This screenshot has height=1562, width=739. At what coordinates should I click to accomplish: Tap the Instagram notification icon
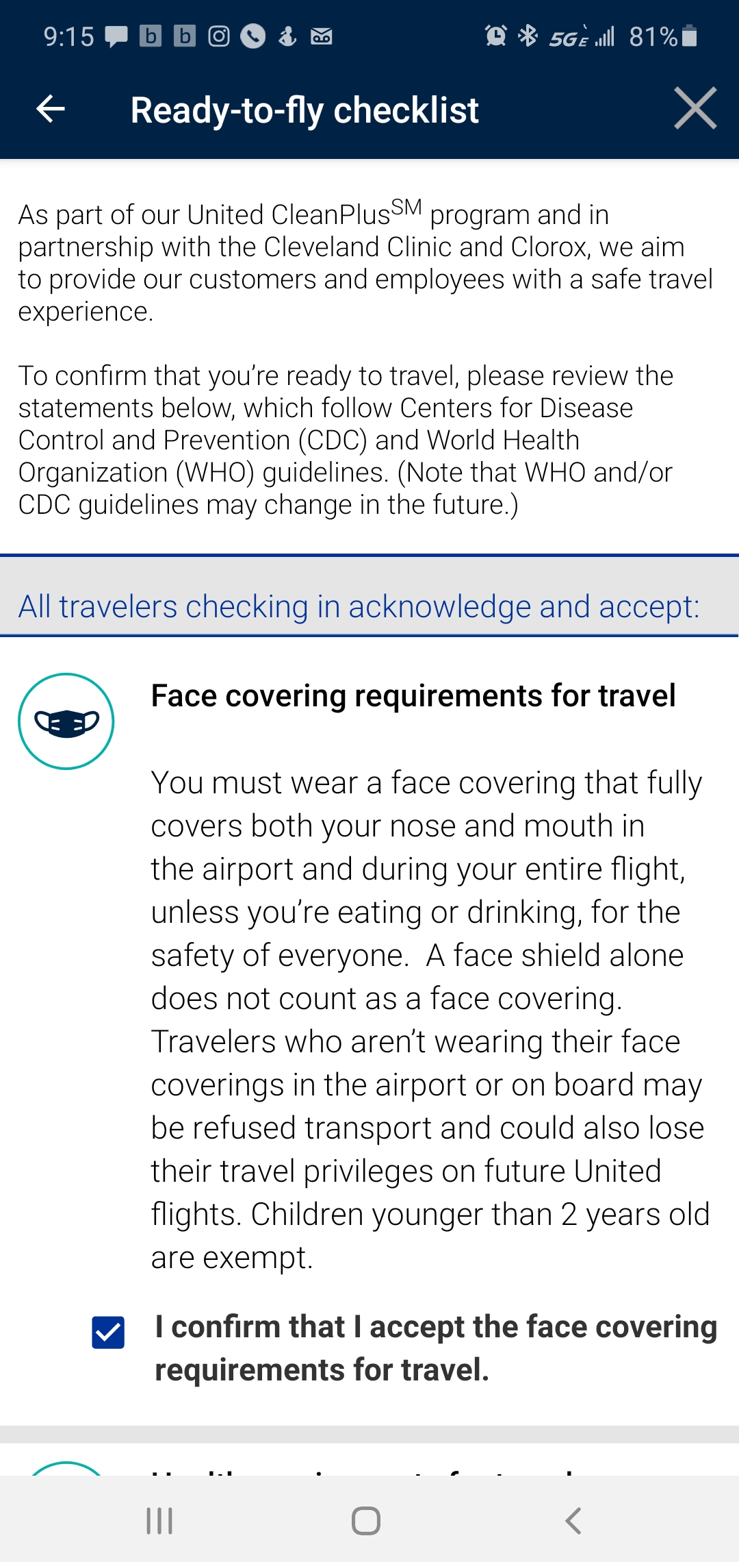click(x=219, y=36)
